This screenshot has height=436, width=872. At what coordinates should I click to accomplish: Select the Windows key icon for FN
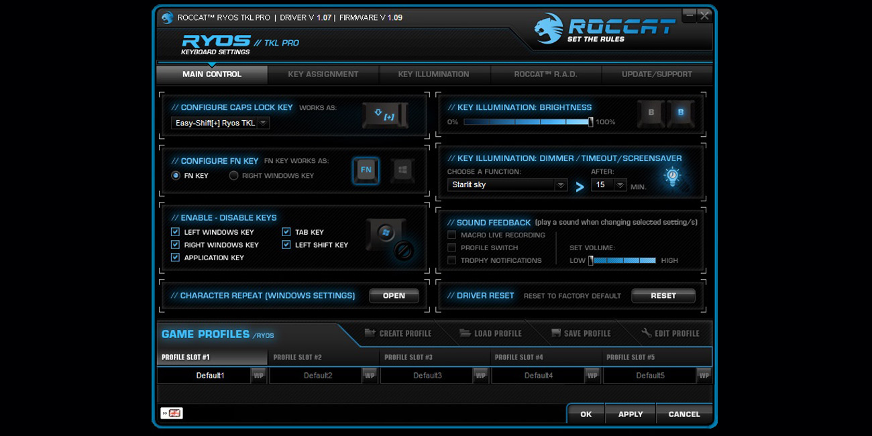[x=402, y=170]
